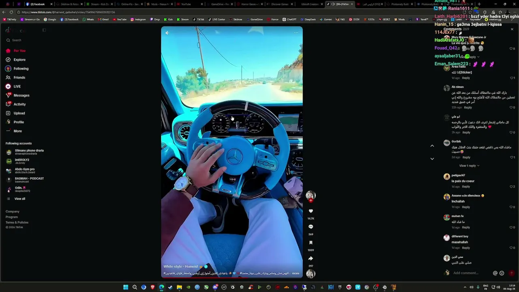Open the LIVE Center bookmark
519x292 pixels.
coord(217,19)
